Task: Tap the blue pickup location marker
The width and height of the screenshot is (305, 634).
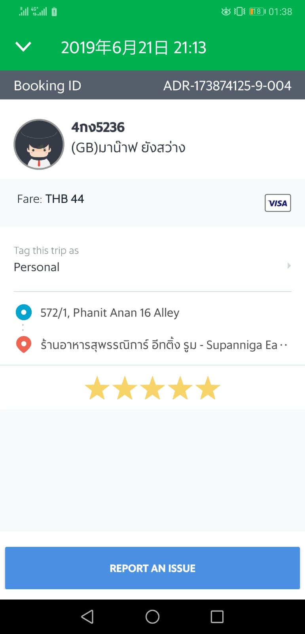Action: (x=24, y=312)
